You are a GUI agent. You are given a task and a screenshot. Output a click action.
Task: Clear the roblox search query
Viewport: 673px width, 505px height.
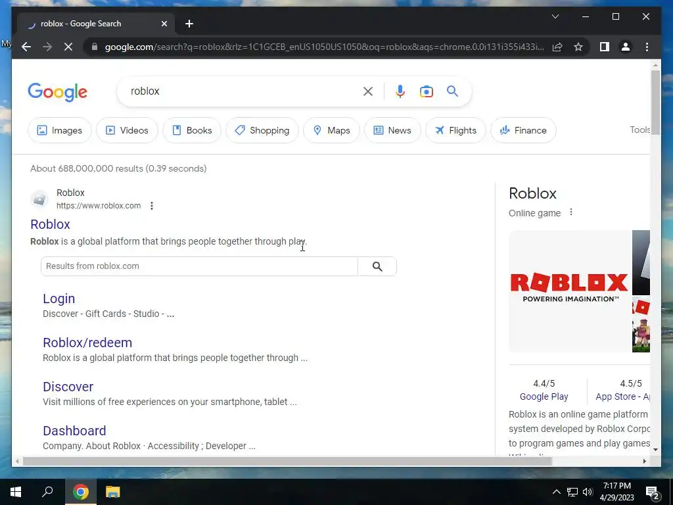(368, 91)
